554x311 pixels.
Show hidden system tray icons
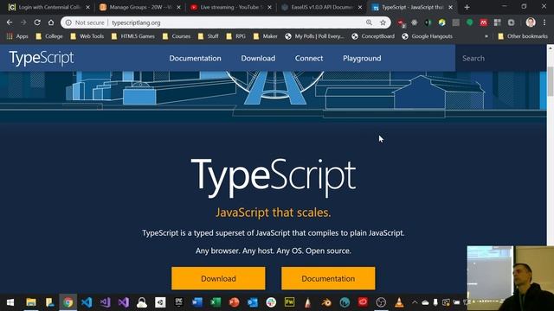click(x=415, y=302)
